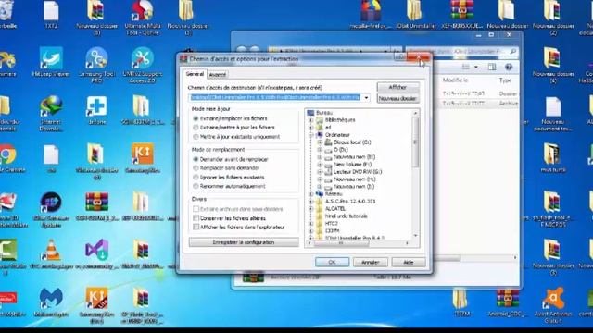Expand the HTC2 folder node

pyautogui.click(x=311, y=224)
